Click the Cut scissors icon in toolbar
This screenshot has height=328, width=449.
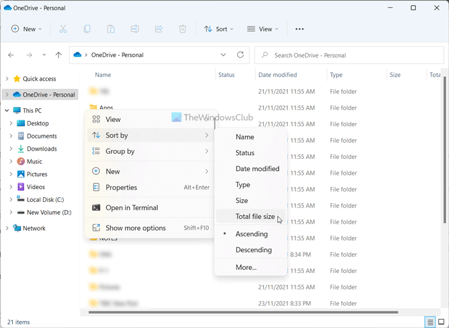(63, 29)
